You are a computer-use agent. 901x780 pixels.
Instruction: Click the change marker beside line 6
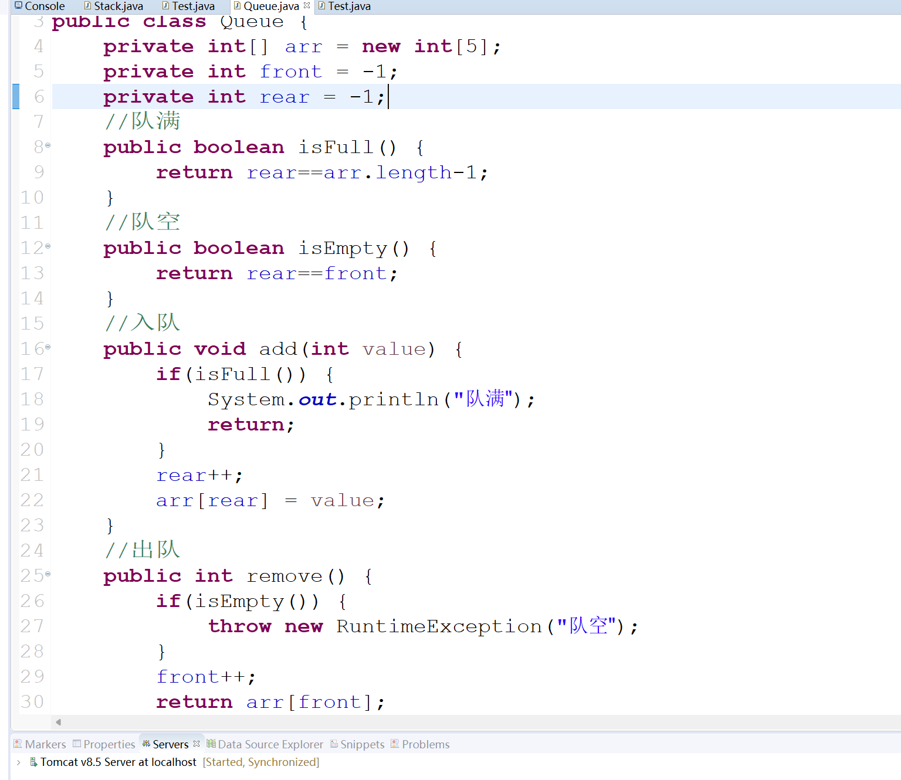[16, 96]
